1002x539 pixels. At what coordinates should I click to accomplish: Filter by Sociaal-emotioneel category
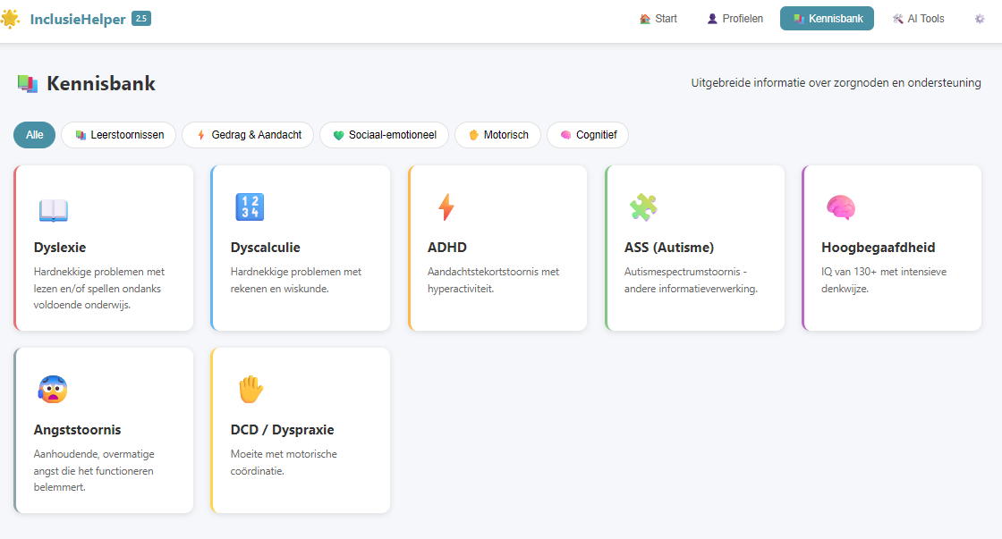pyautogui.click(x=384, y=135)
